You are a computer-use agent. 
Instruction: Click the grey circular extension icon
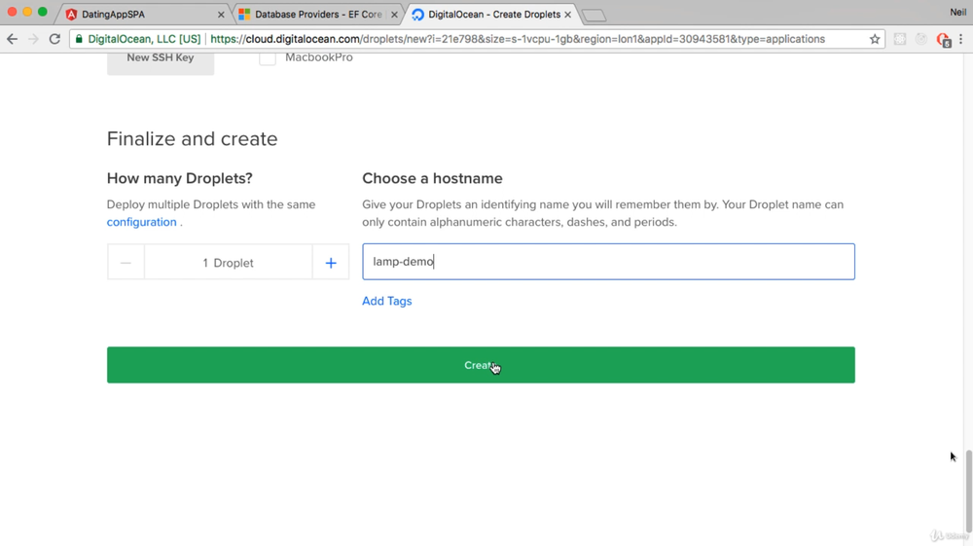(x=920, y=39)
